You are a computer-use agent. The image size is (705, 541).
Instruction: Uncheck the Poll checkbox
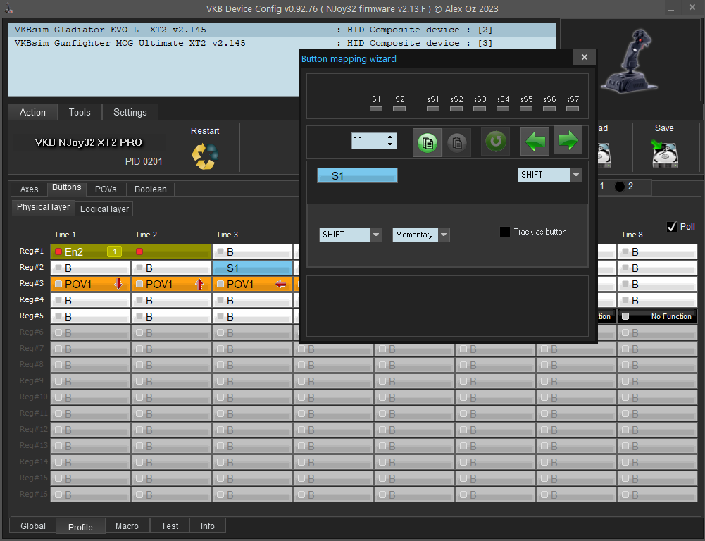coord(671,227)
